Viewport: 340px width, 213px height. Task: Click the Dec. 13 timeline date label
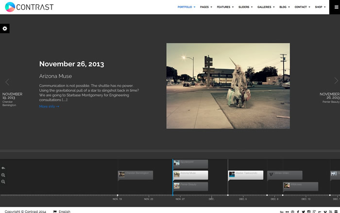306,199
